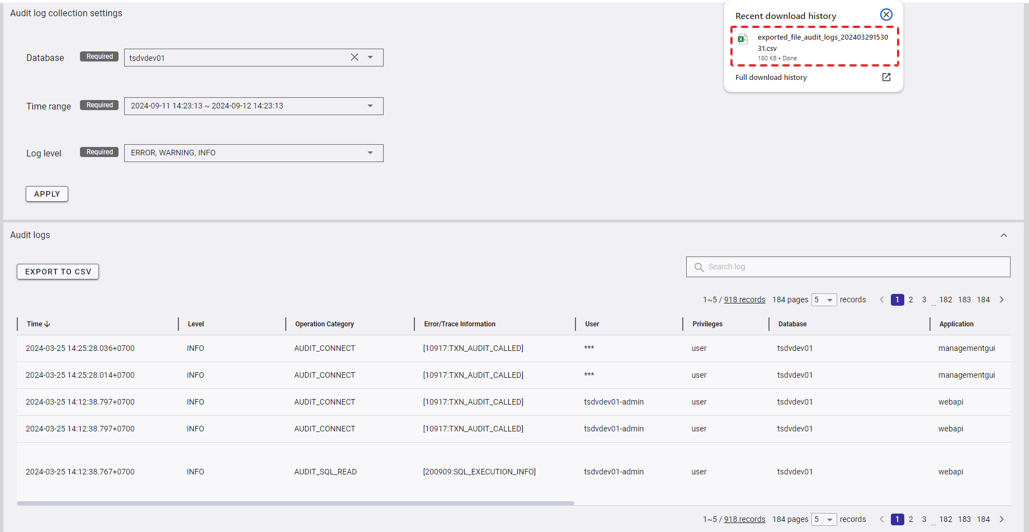Click the CSV file icon in downloads
The height and width of the screenshot is (532, 1029).
(743, 39)
